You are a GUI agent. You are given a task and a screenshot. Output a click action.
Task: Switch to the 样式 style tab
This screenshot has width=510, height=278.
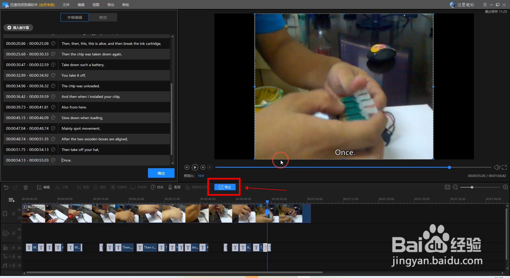(x=103, y=18)
